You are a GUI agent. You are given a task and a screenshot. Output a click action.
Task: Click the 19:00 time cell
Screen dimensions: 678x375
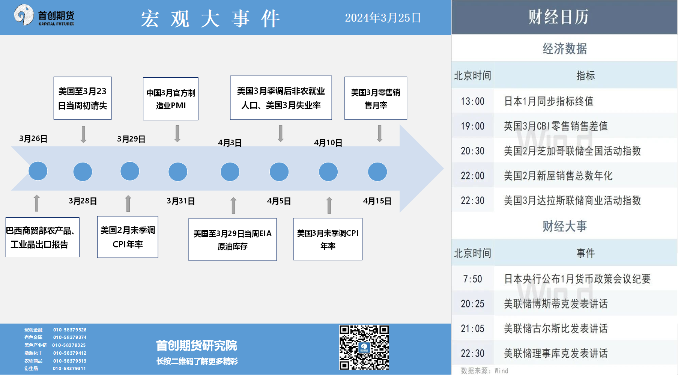473,126
